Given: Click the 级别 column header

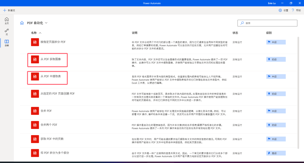Looking at the screenshot, I should (x=269, y=33).
